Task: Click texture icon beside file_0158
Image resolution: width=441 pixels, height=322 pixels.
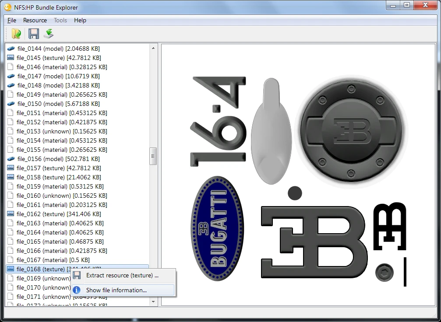Action: point(11,177)
